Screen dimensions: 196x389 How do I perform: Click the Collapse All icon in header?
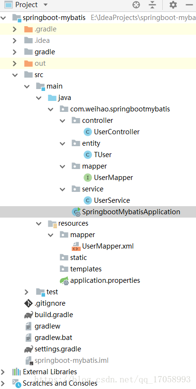point(153,5)
